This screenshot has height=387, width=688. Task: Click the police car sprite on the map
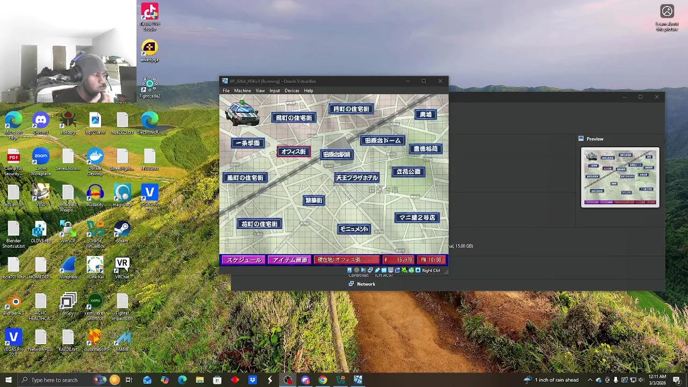click(x=242, y=113)
